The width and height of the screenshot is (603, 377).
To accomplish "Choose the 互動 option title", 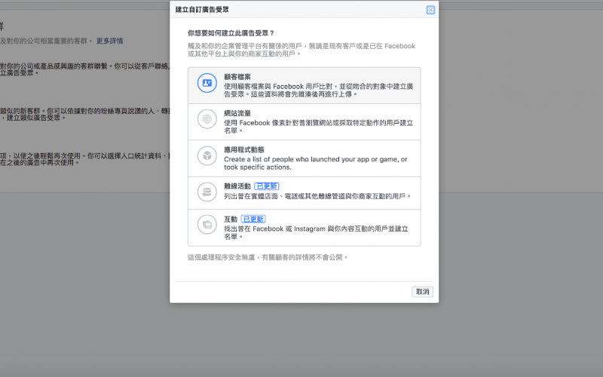I will pos(231,219).
